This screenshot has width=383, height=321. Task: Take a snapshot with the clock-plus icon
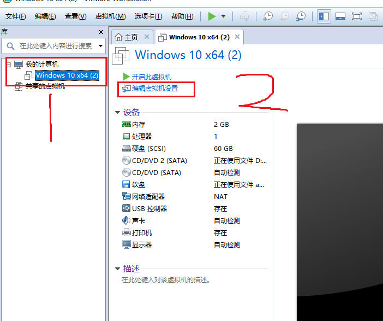(x=268, y=16)
